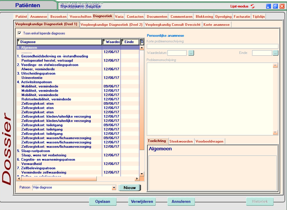This screenshot has width=287, height=210.
Task: Uncheck 'Toon enkel lopende diagnoses' checkbox
Action: [x=19, y=33]
